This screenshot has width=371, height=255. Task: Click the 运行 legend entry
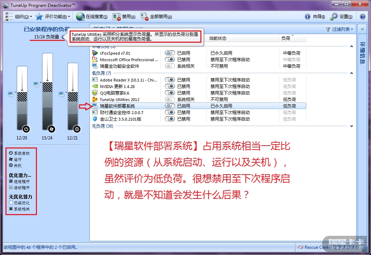coord(15,159)
